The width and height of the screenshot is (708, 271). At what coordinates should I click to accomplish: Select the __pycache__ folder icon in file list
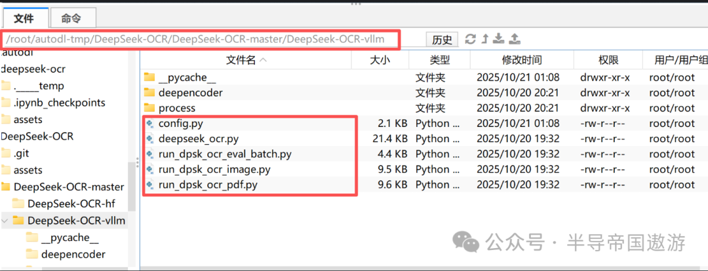point(149,77)
